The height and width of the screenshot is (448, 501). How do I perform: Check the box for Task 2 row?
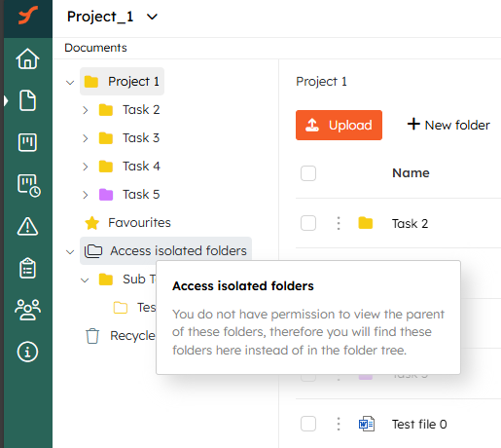click(x=308, y=223)
